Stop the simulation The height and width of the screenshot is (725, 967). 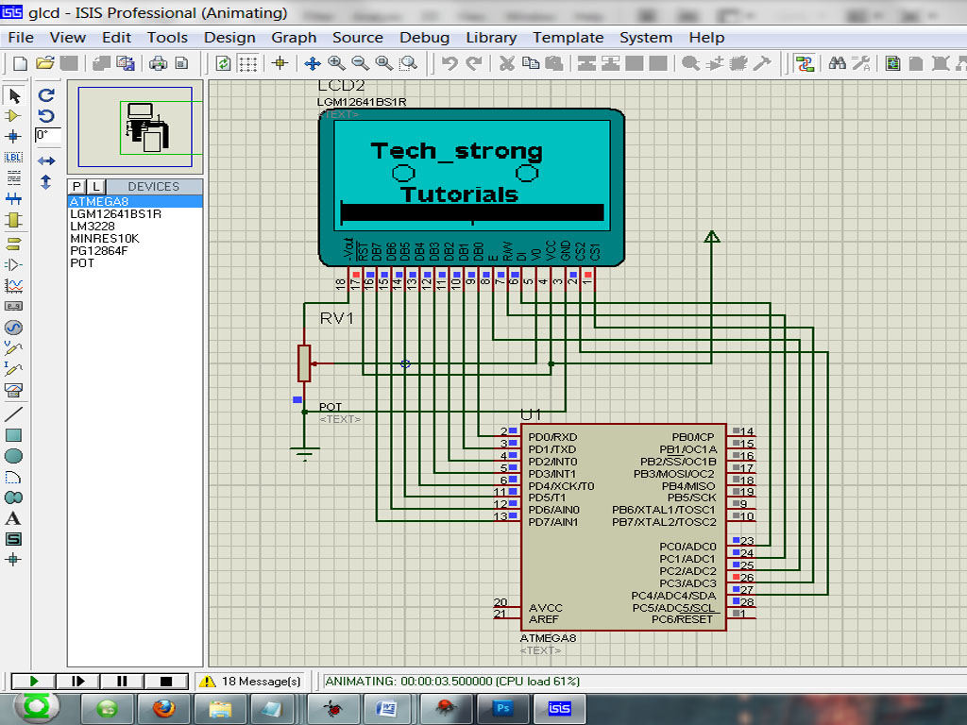click(x=166, y=681)
